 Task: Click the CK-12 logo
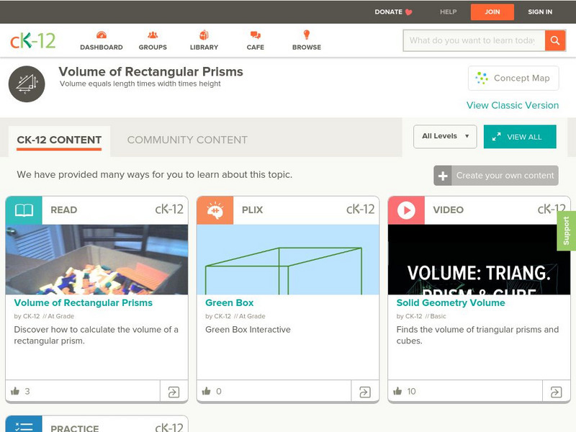(33, 40)
